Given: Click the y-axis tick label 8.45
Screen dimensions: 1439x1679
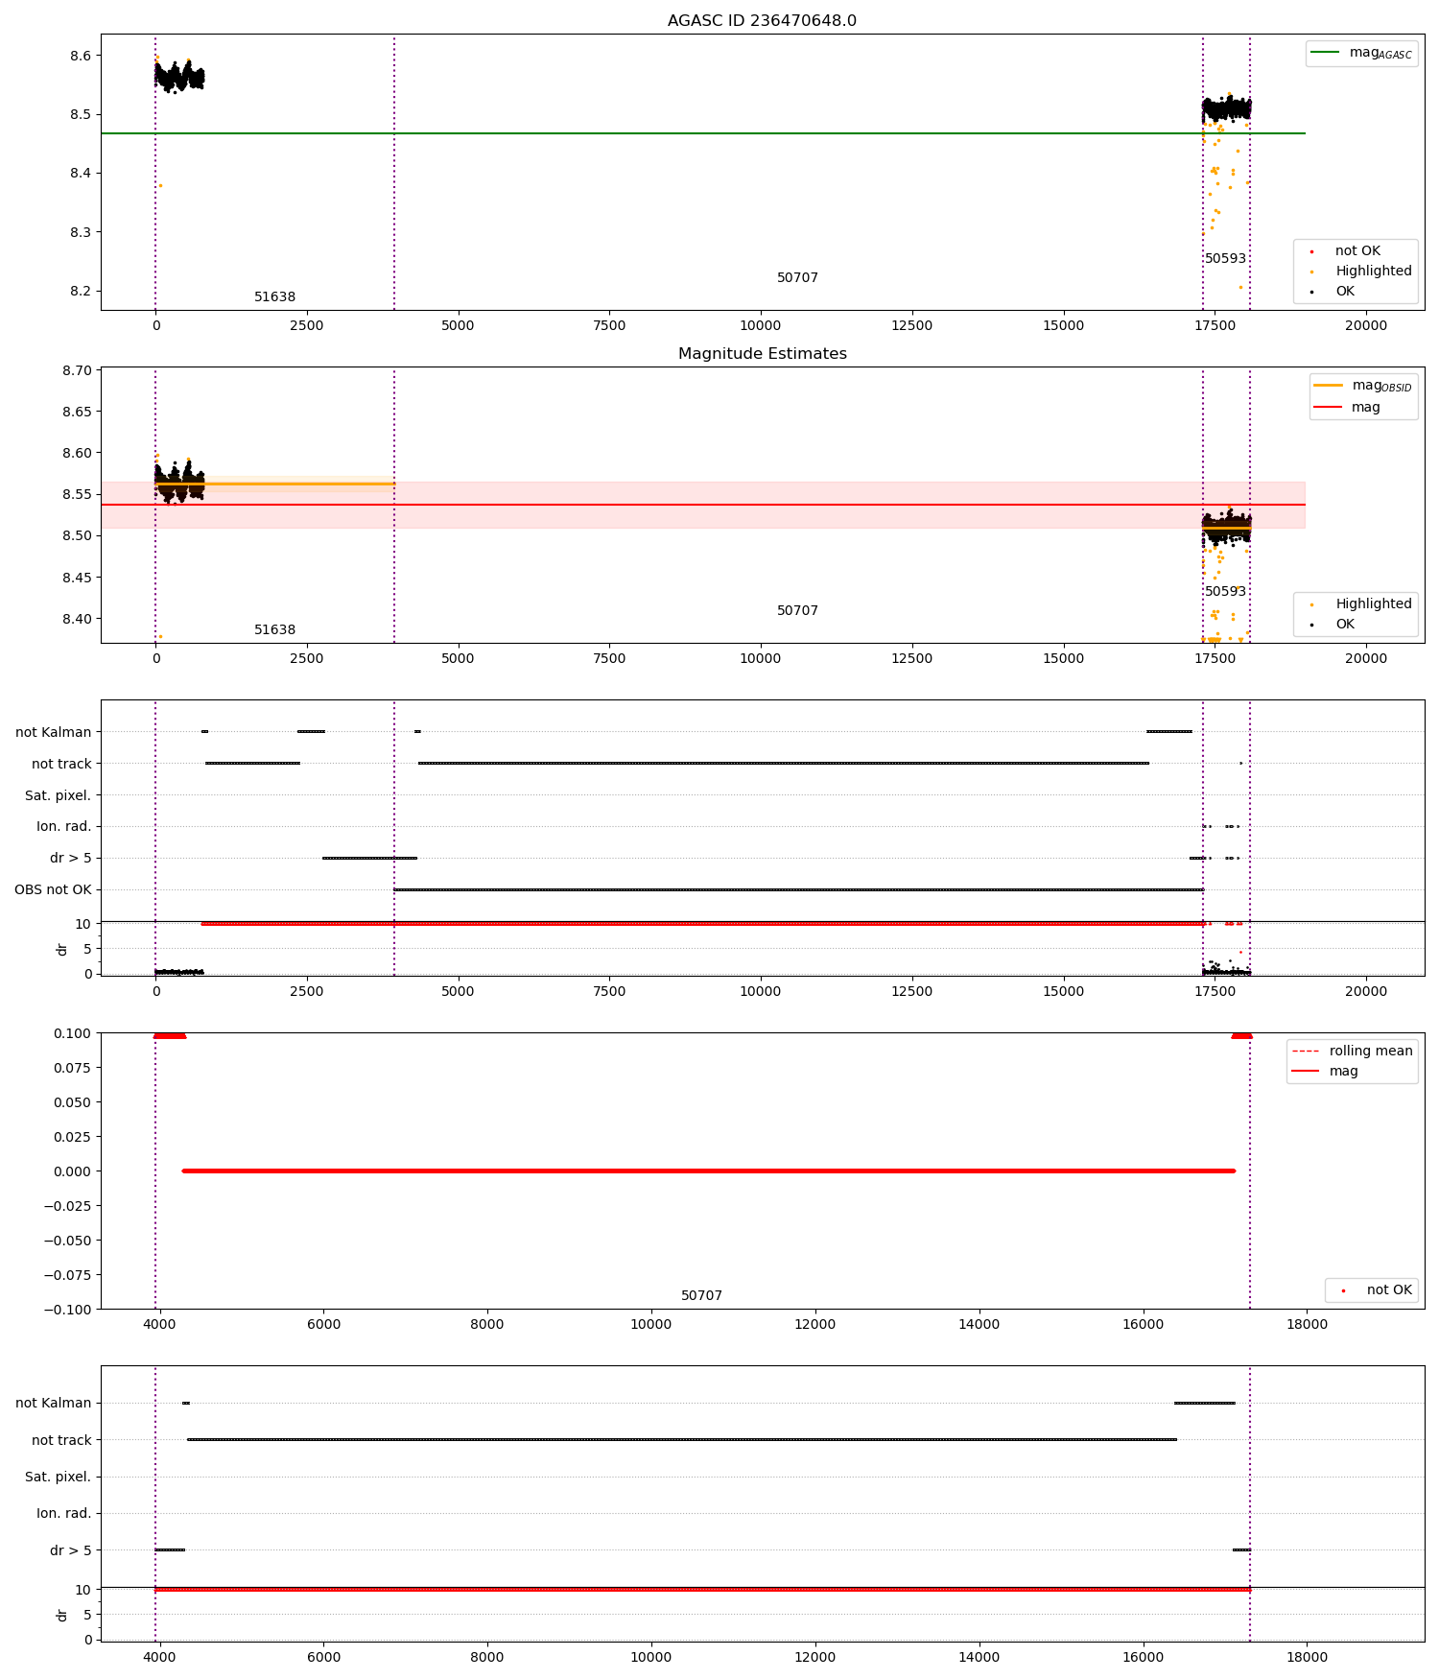Looking at the screenshot, I should (x=78, y=578).
